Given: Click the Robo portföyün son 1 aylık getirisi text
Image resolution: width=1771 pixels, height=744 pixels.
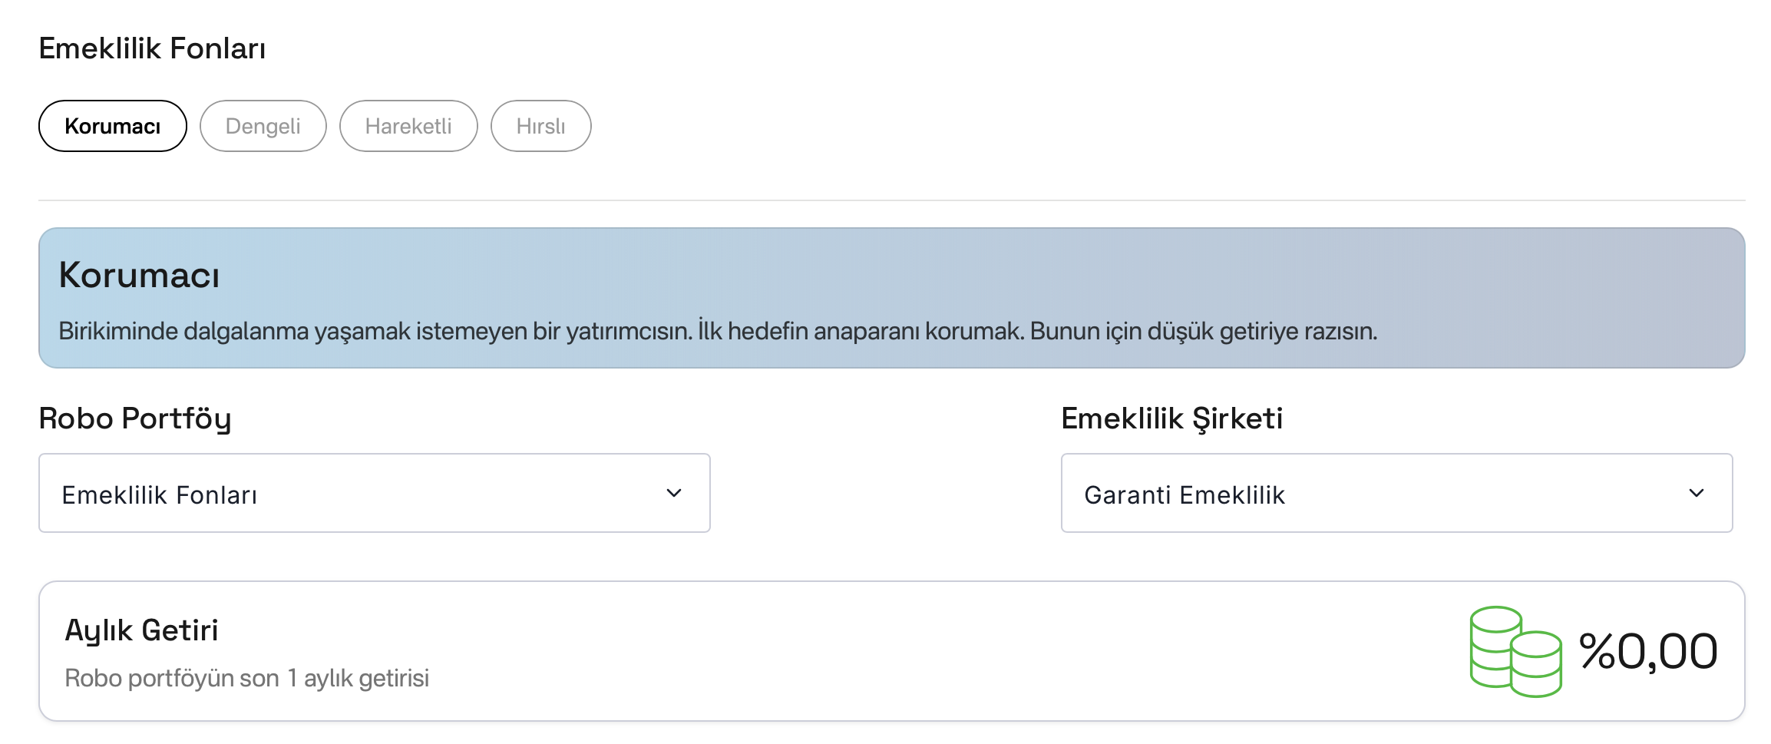Looking at the screenshot, I should (246, 678).
